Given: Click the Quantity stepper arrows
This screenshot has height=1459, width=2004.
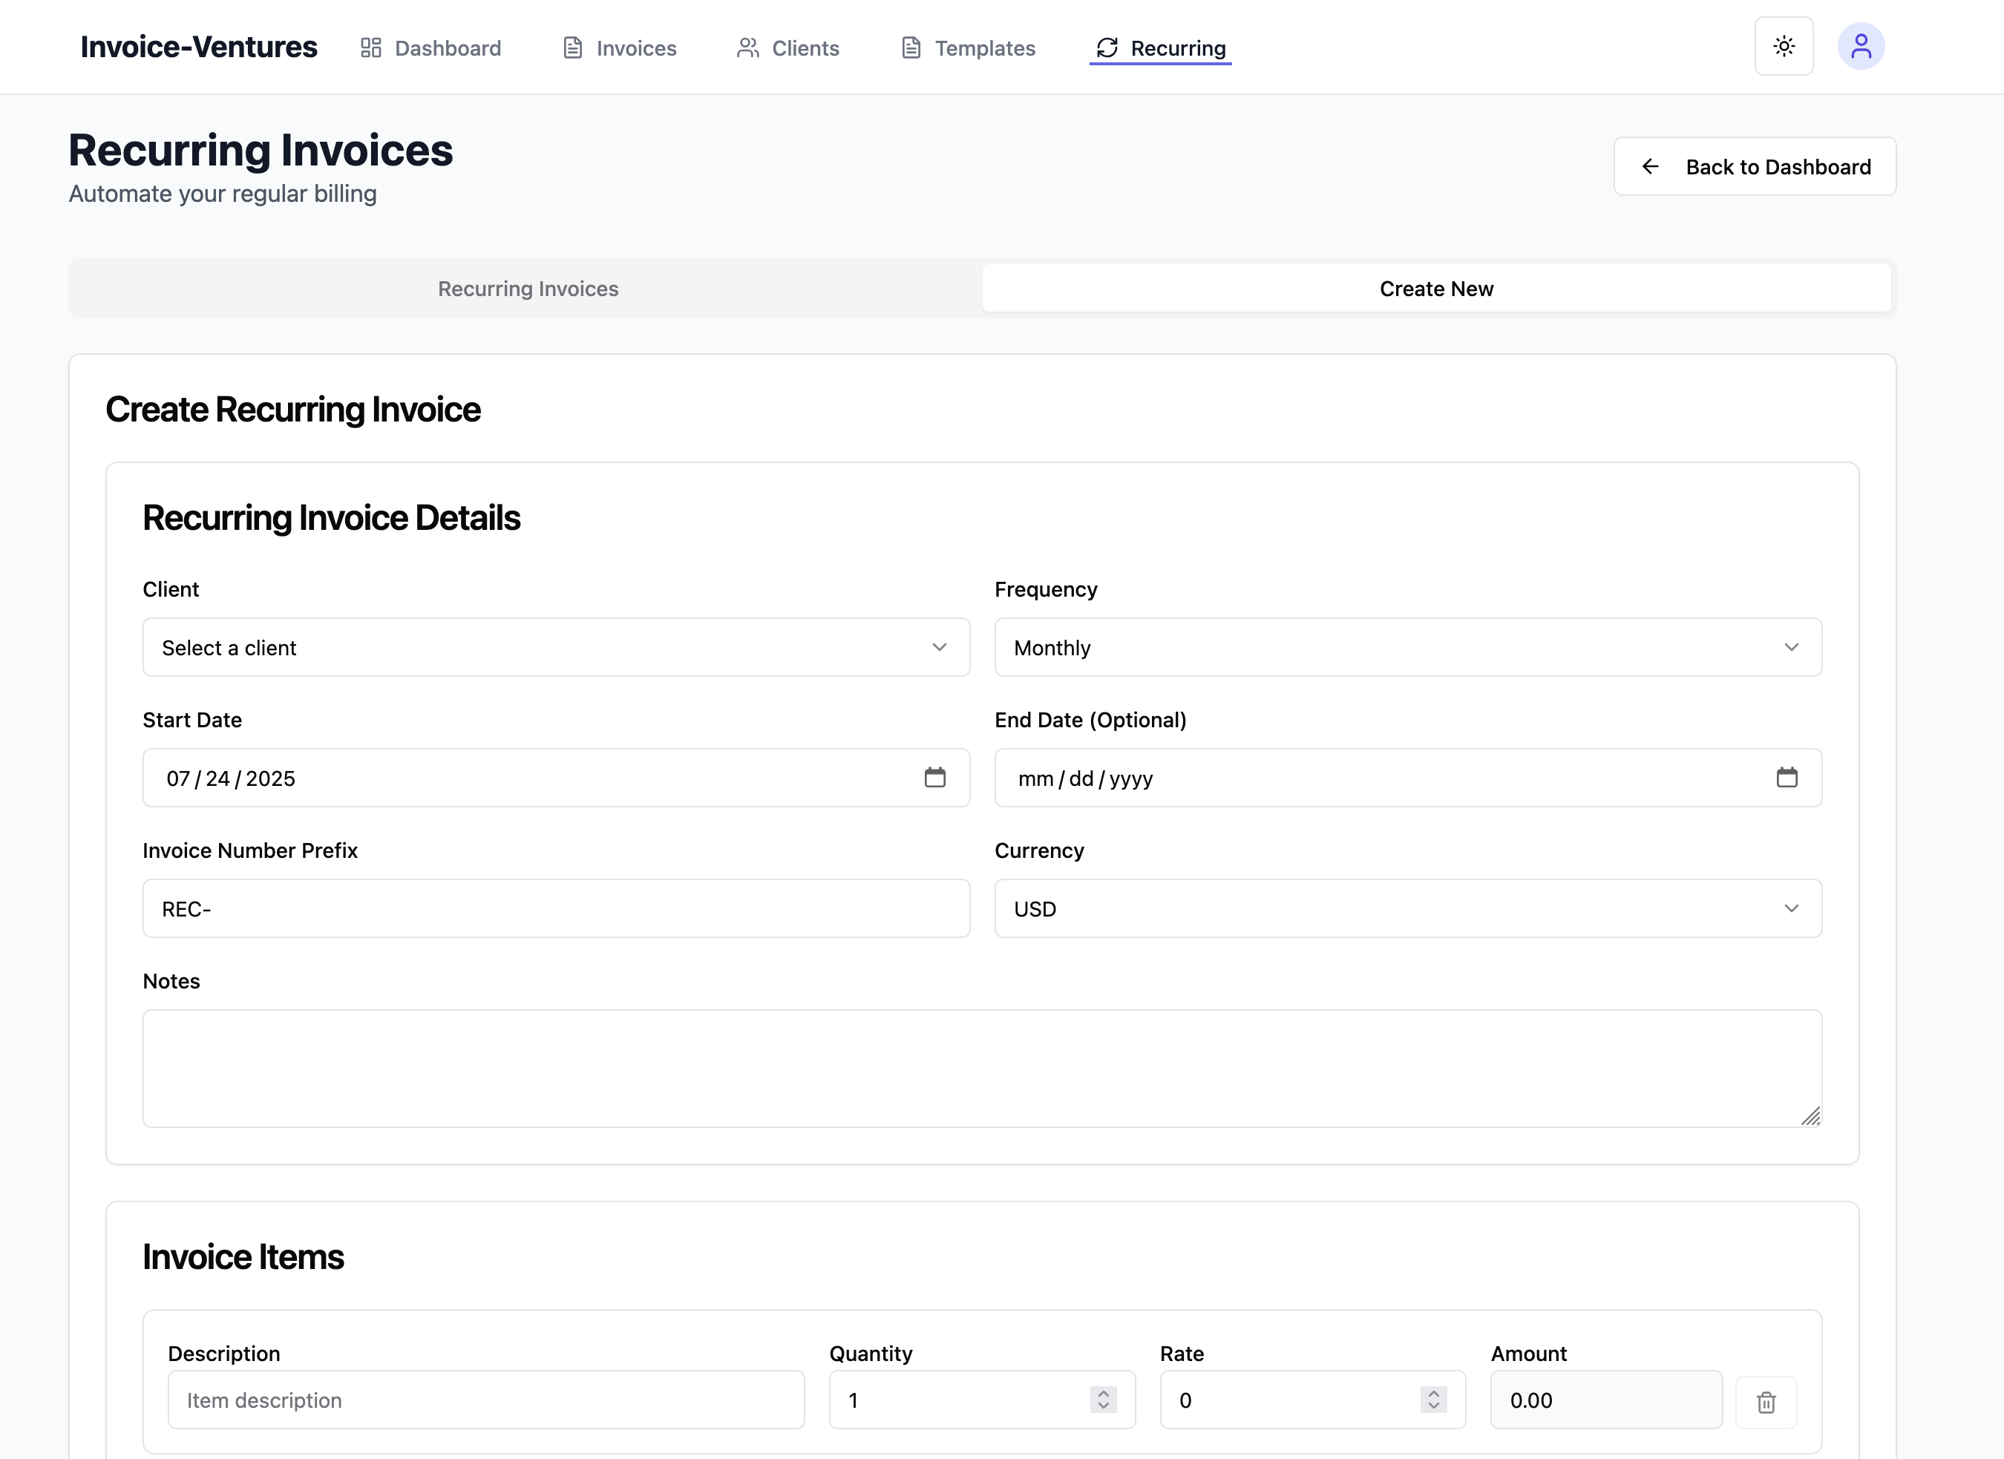Looking at the screenshot, I should click(x=1103, y=1400).
